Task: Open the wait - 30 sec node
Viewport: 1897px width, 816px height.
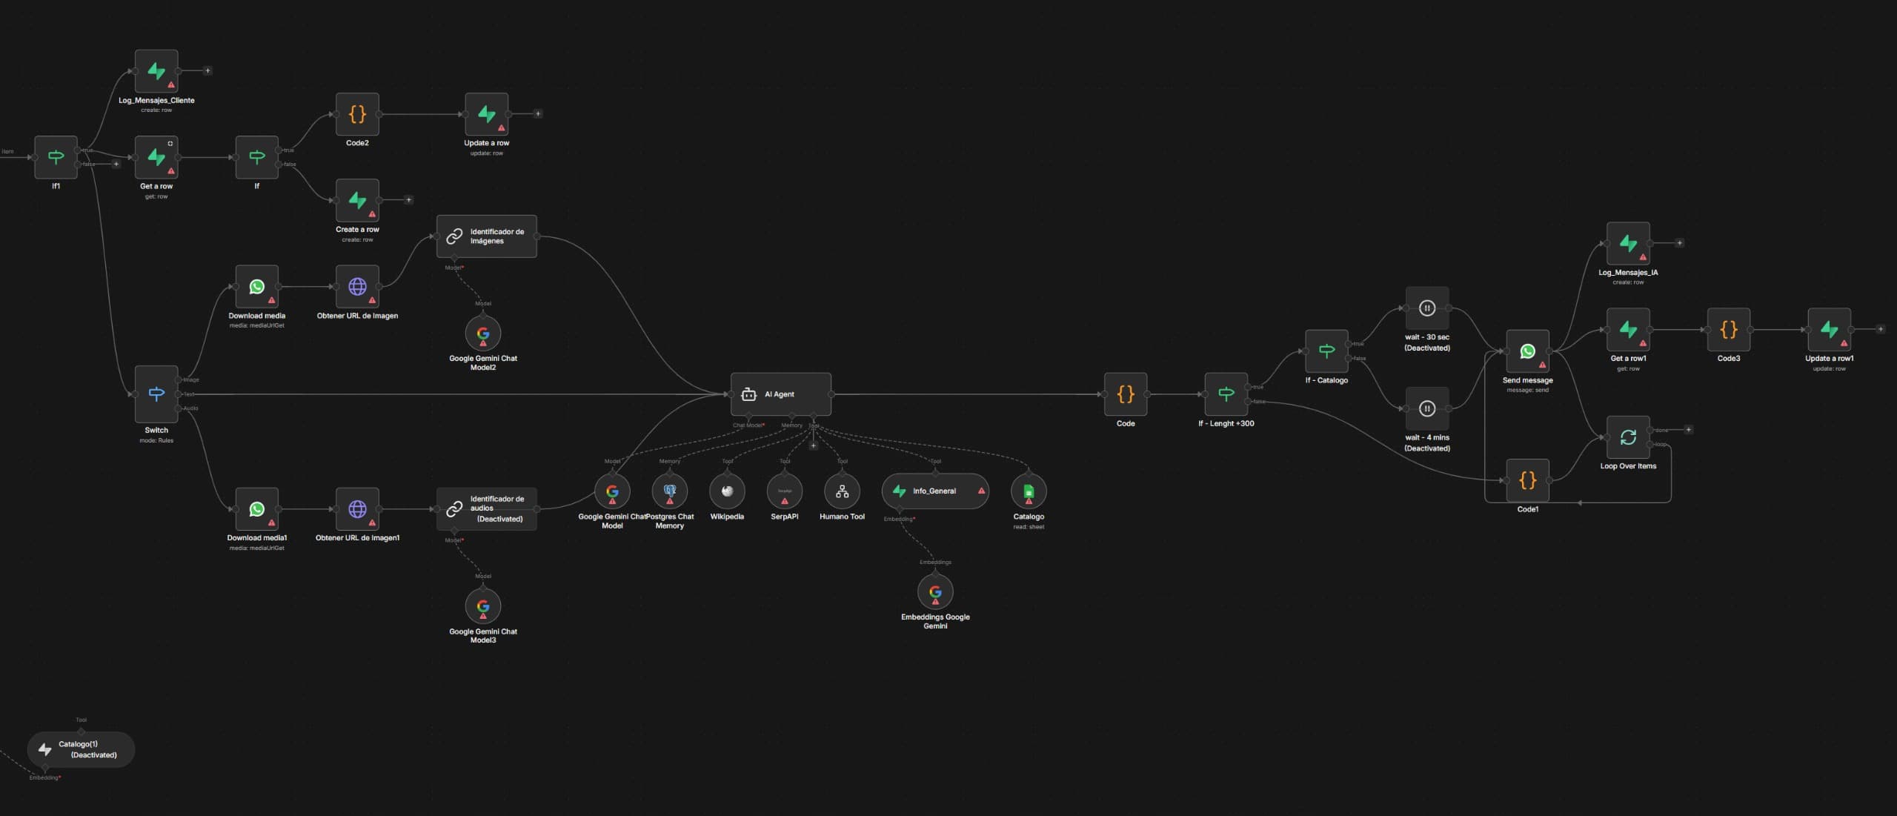Action: (1427, 308)
